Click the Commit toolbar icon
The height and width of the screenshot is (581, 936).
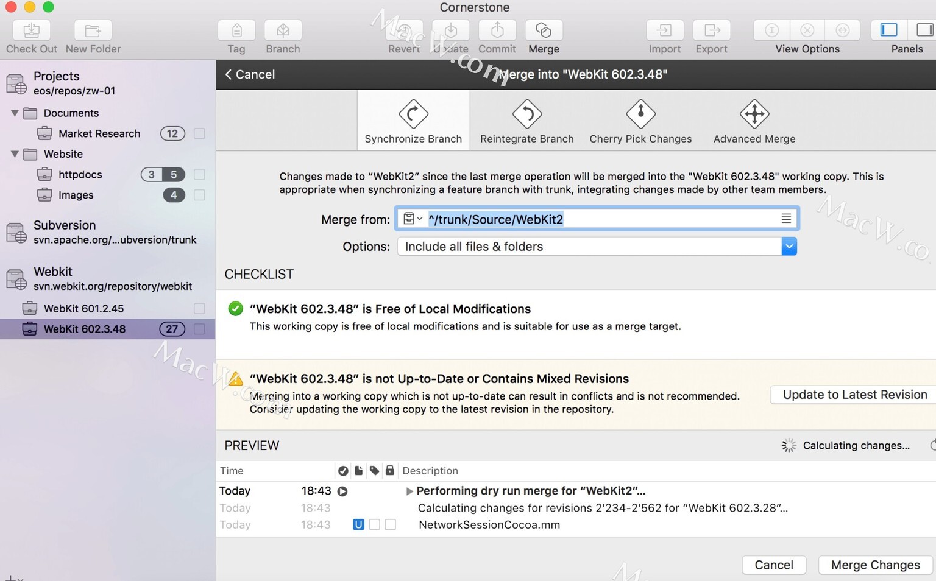[497, 30]
